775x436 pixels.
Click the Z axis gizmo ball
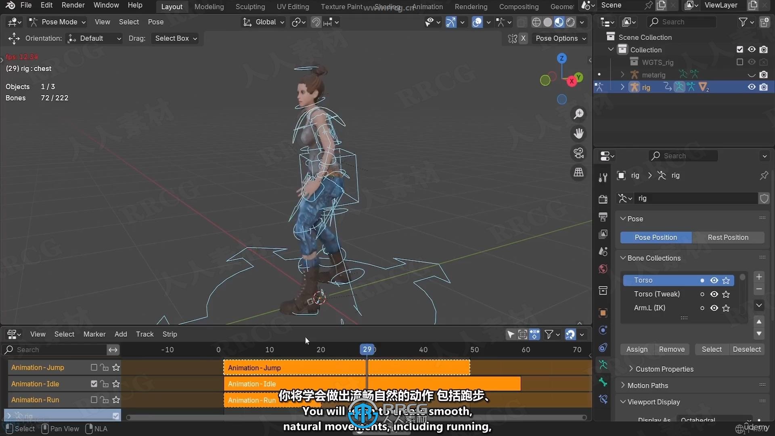(561, 59)
